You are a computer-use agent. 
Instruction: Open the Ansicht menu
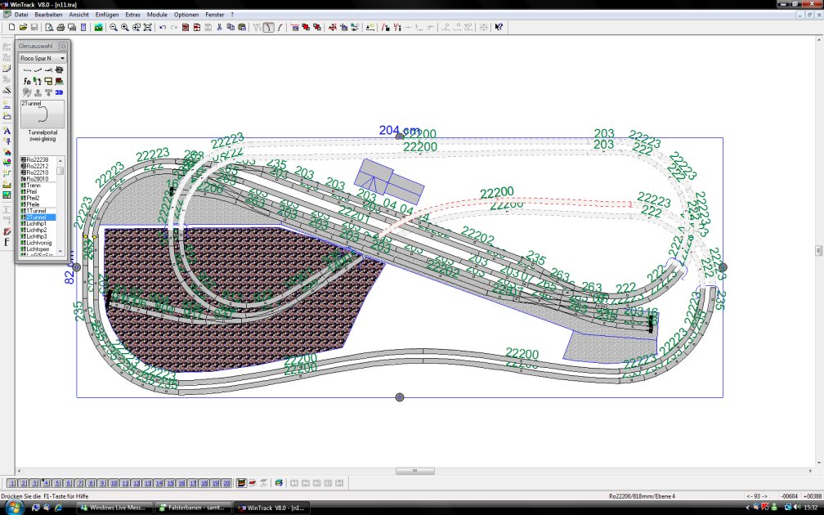[x=78, y=15]
